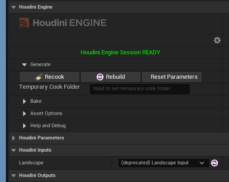Click the Recook button label
The image size is (229, 182).
[54, 77]
